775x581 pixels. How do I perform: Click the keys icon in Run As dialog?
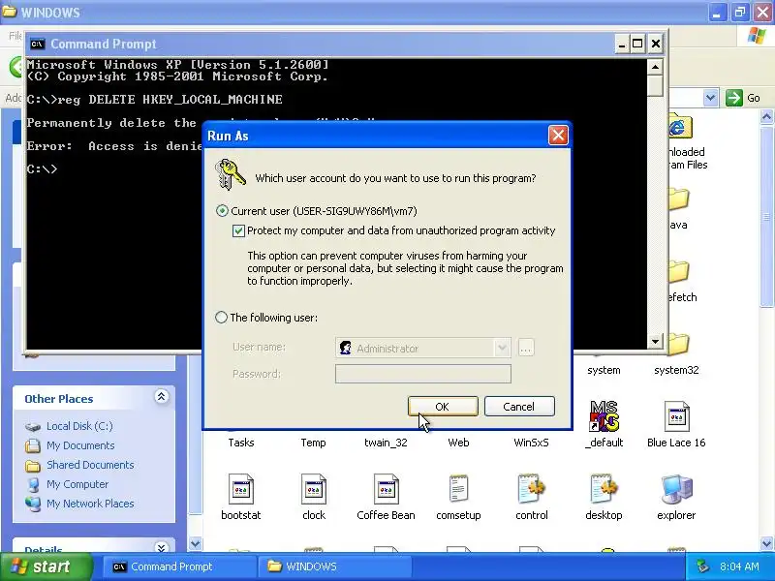pos(231,174)
